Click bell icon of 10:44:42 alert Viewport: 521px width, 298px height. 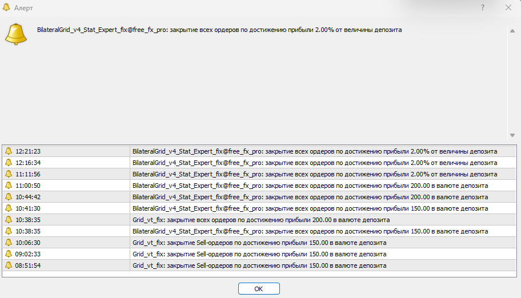click(x=9, y=197)
